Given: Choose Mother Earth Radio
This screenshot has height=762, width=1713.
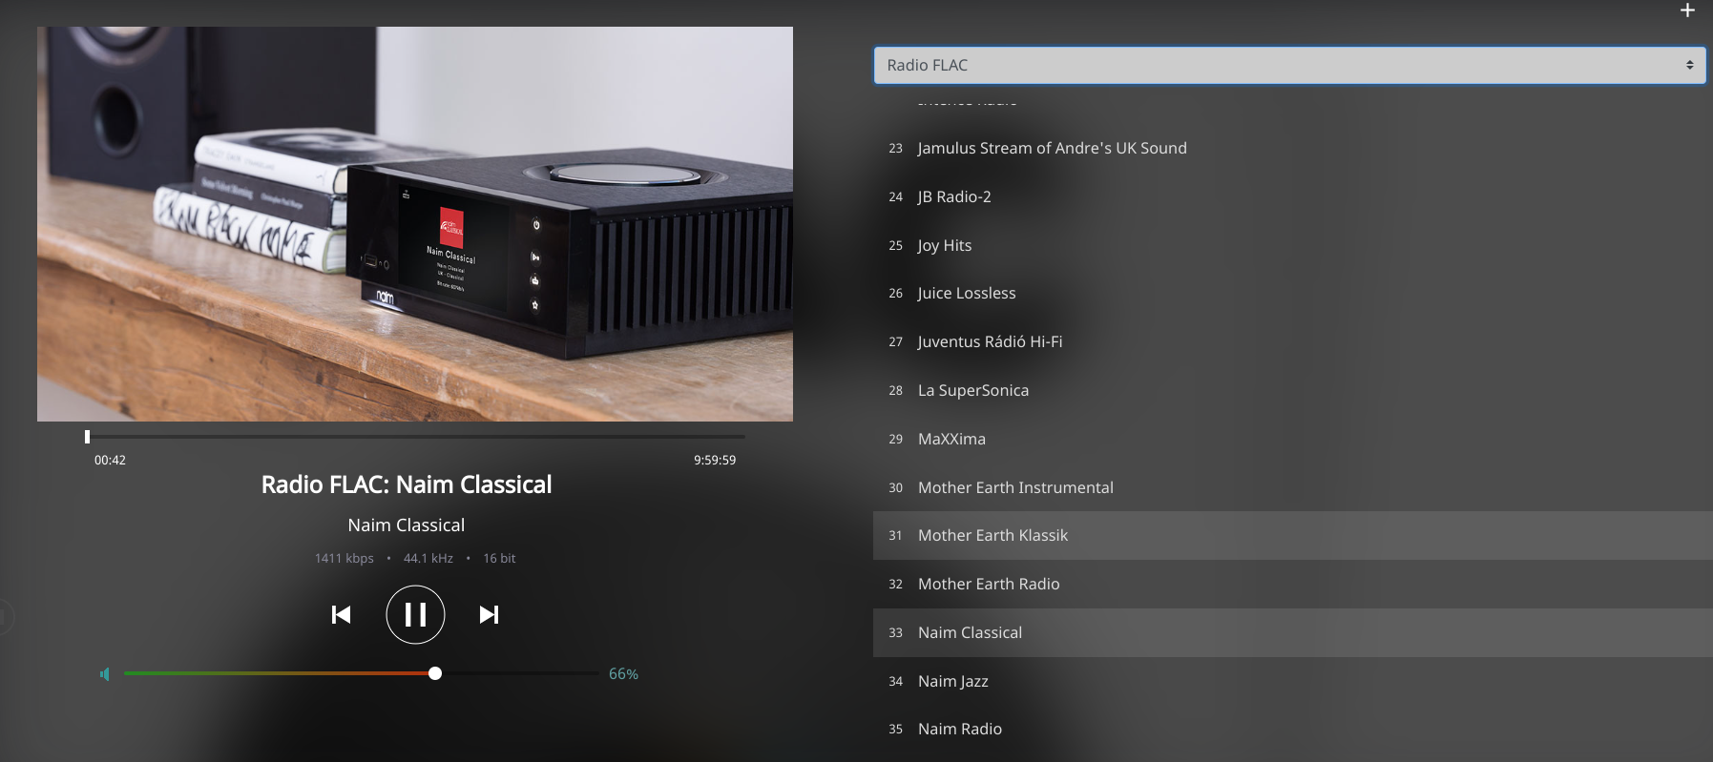Looking at the screenshot, I should 1293,584.
